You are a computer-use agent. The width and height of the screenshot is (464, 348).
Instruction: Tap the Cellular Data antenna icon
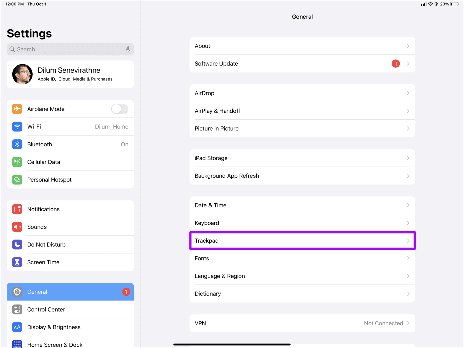coord(17,162)
